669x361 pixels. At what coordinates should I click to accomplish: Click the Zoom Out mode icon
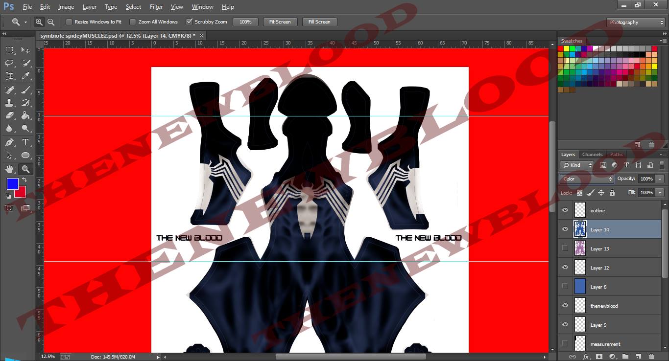[x=51, y=22]
